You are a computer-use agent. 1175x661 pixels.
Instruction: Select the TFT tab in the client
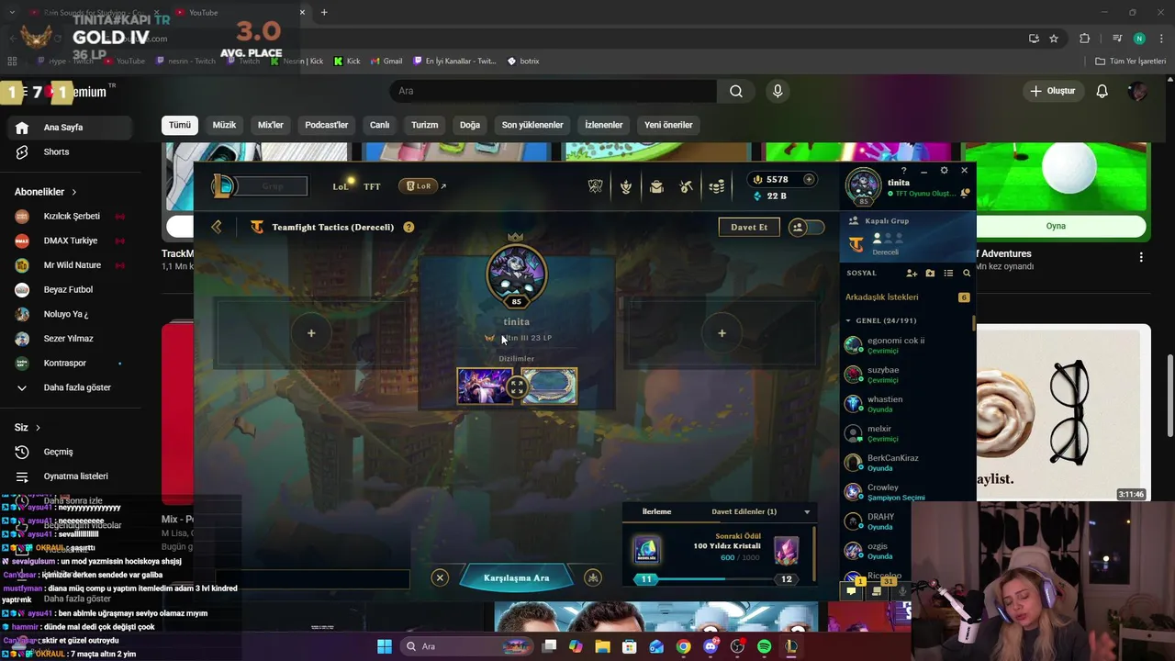(x=372, y=186)
